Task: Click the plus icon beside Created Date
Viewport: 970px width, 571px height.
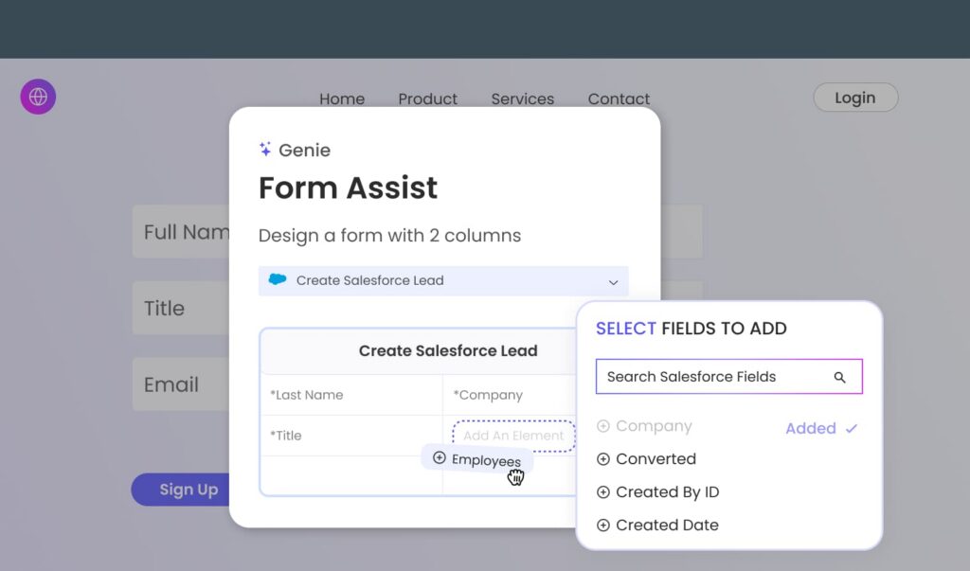Action: coord(603,526)
